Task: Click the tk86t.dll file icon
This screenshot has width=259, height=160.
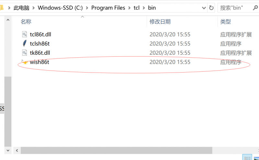Action: point(25,52)
